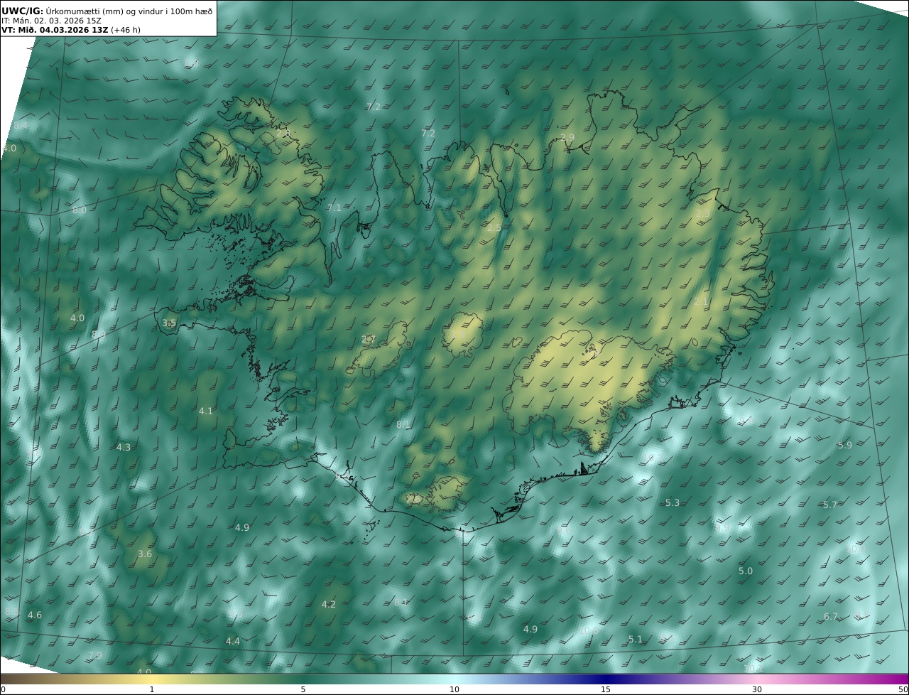This screenshot has height=695, width=909.
Task: Click the title 'UWC/IG: Úrkomumætti (mm)' header line
Action: (107, 11)
